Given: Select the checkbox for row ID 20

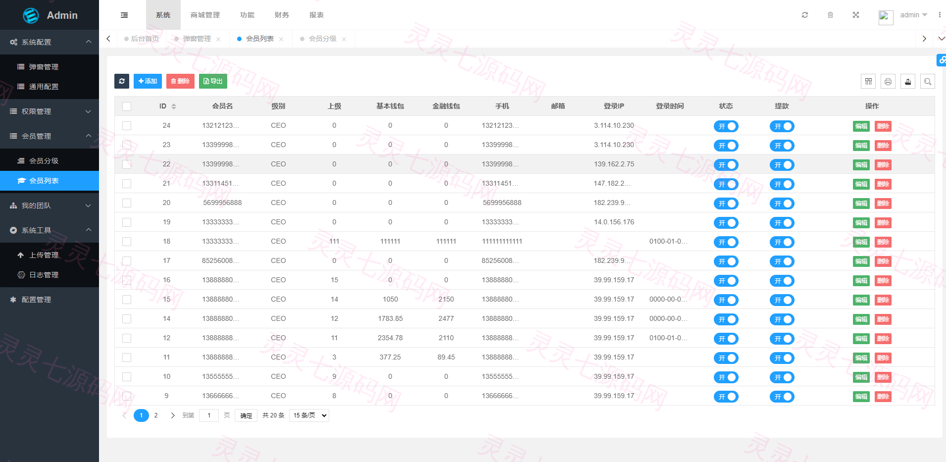Looking at the screenshot, I should (127, 203).
